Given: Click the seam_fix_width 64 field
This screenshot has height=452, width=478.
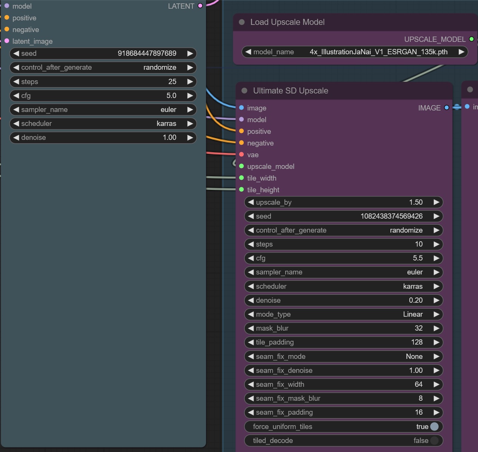Looking at the screenshot, I should pyautogui.click(x=343, y=385).
